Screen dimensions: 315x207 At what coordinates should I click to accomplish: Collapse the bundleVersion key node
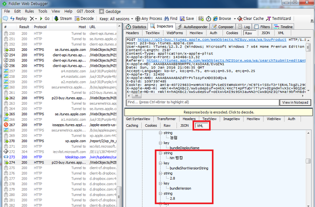(x=160, y=184)
